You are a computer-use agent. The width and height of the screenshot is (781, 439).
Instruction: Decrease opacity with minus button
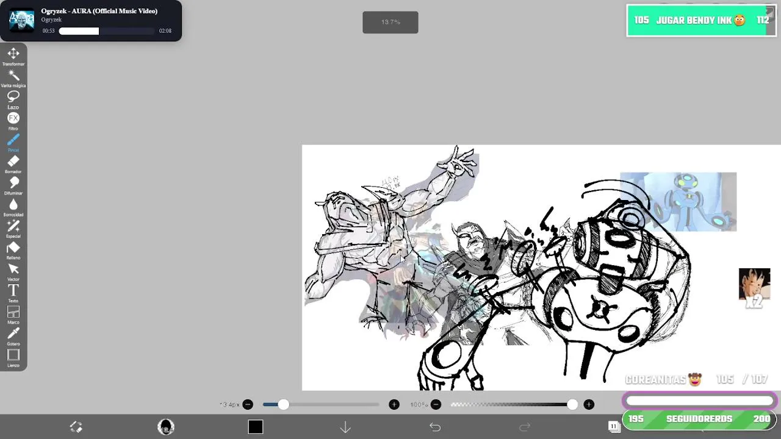click(x=436, y=404)
